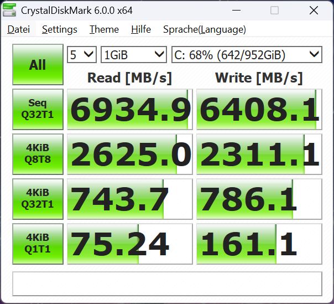Open the Hilfe menu
Viewport: 334px width, 304px height.
tap(141, 29)
